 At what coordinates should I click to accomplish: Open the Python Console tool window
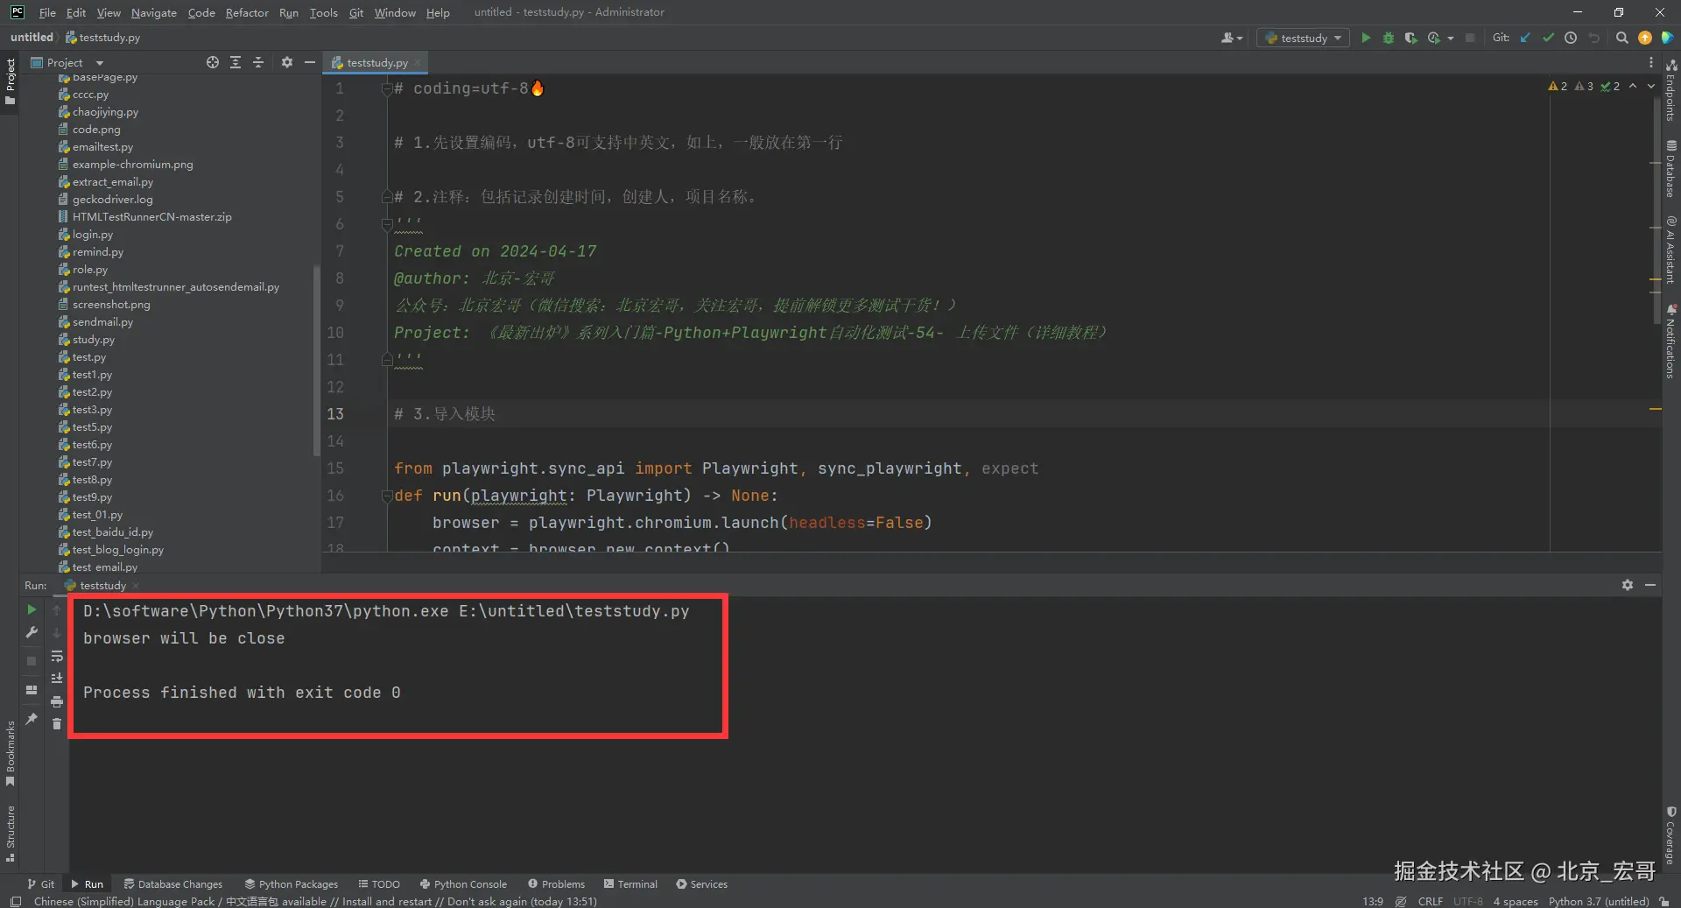[x=463, y=883]
